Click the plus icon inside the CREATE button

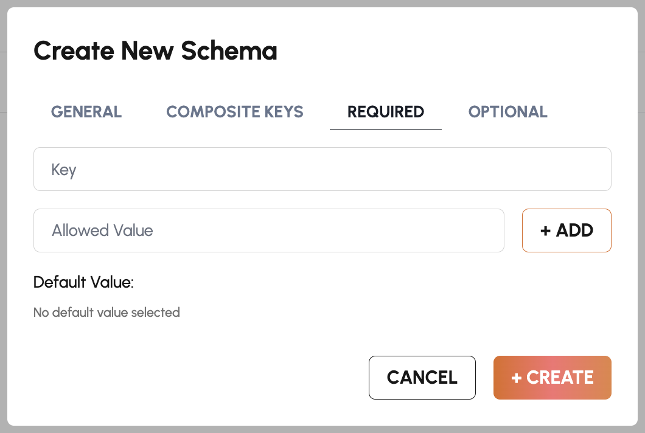[x=516, y=377]
